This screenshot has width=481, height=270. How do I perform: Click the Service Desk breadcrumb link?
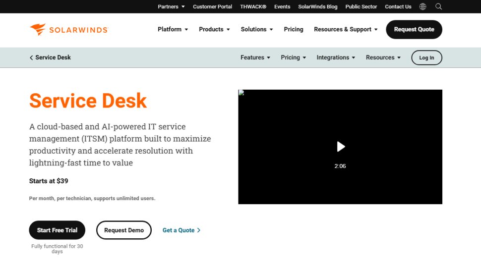coord(53,57)
